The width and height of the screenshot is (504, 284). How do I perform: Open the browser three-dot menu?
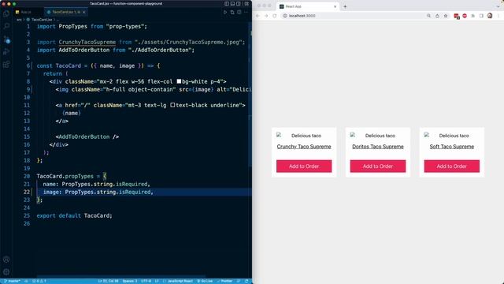[498, 16]
